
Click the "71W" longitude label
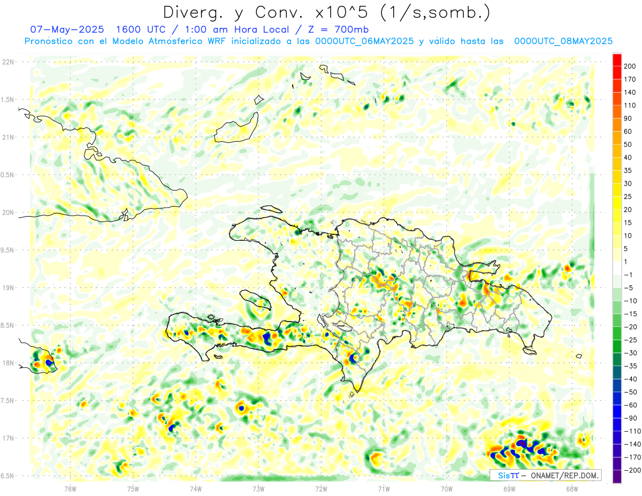click(x=384, y=489)
